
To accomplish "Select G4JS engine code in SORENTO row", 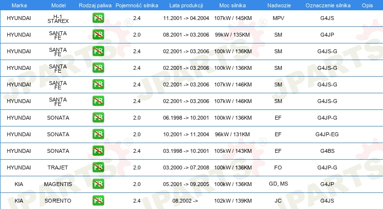I will click(327, 201).
